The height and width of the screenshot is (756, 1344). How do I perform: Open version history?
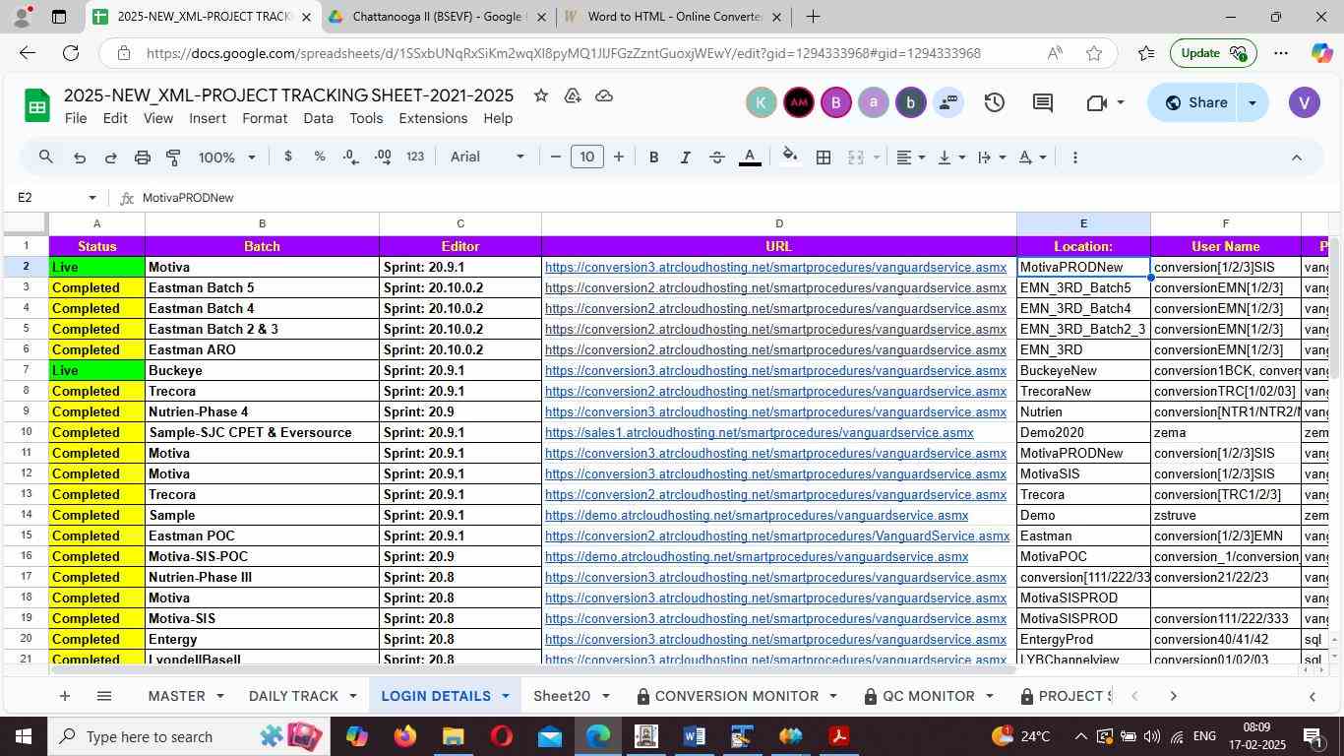(x=994, y=102)
